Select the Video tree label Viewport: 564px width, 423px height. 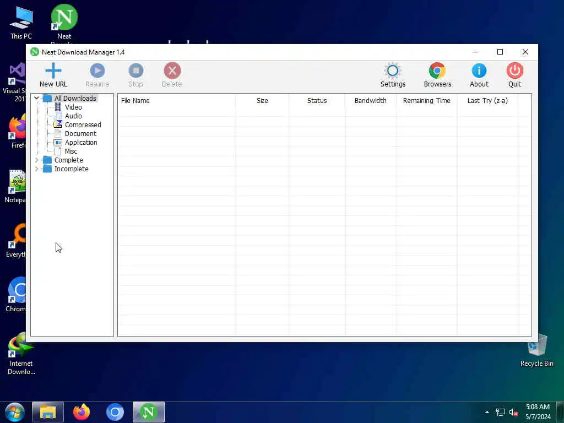click(73, 107)
